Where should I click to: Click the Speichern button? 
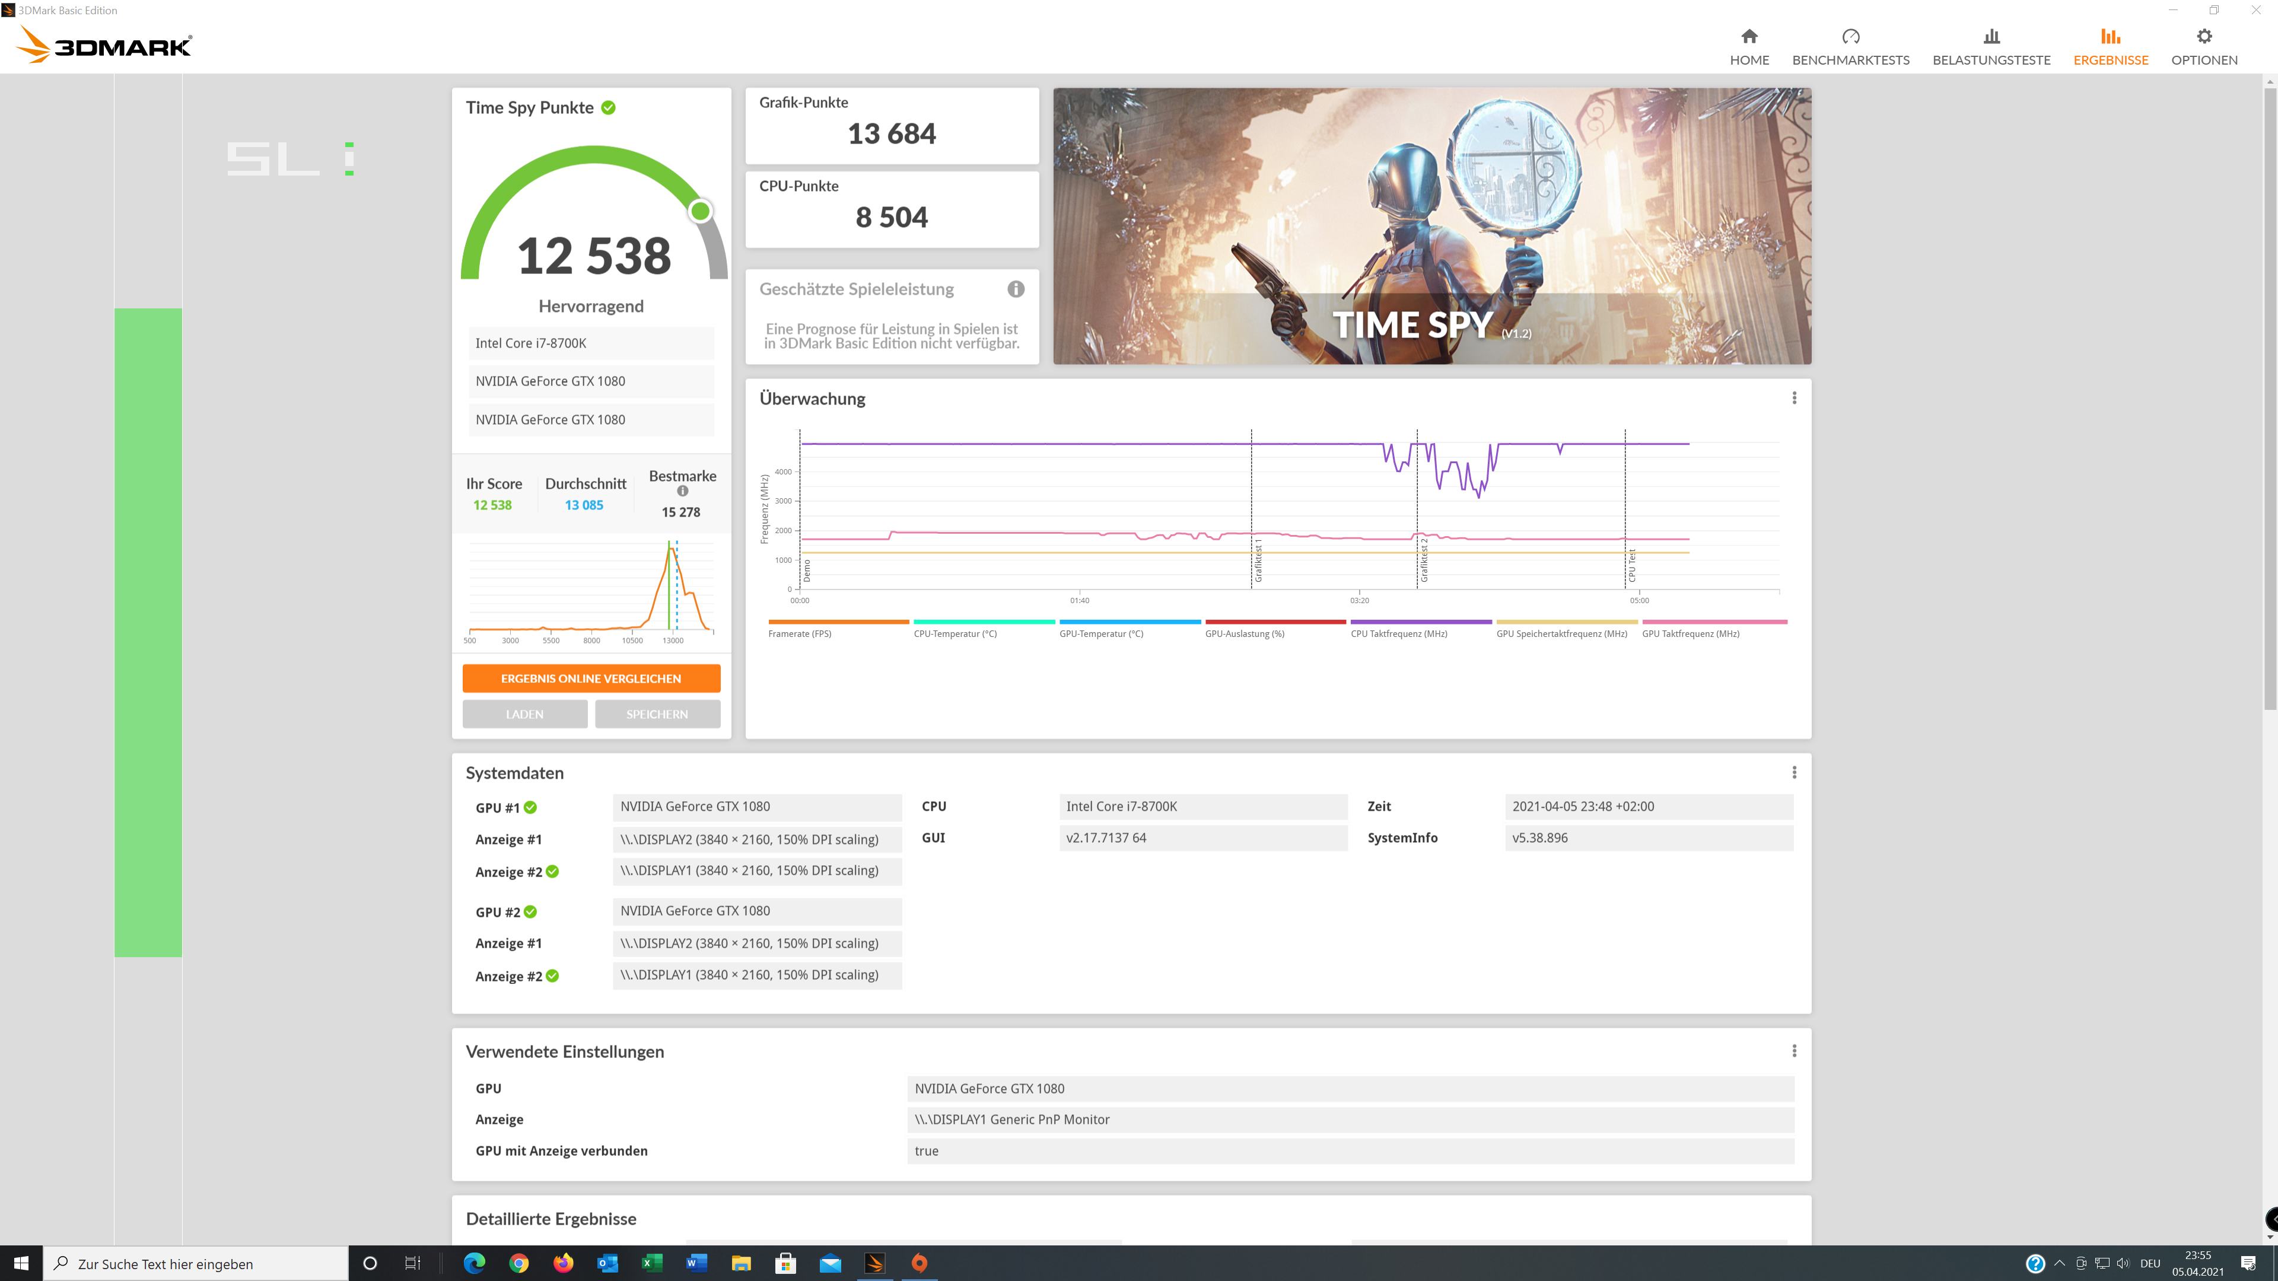657,713
